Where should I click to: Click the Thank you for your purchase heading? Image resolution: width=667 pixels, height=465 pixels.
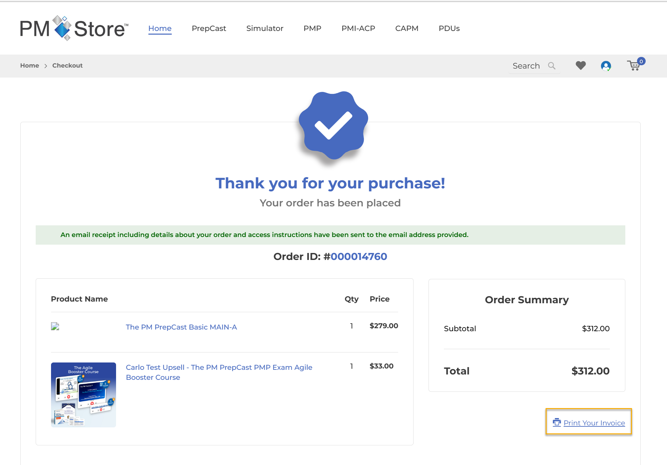pos(330,183)
